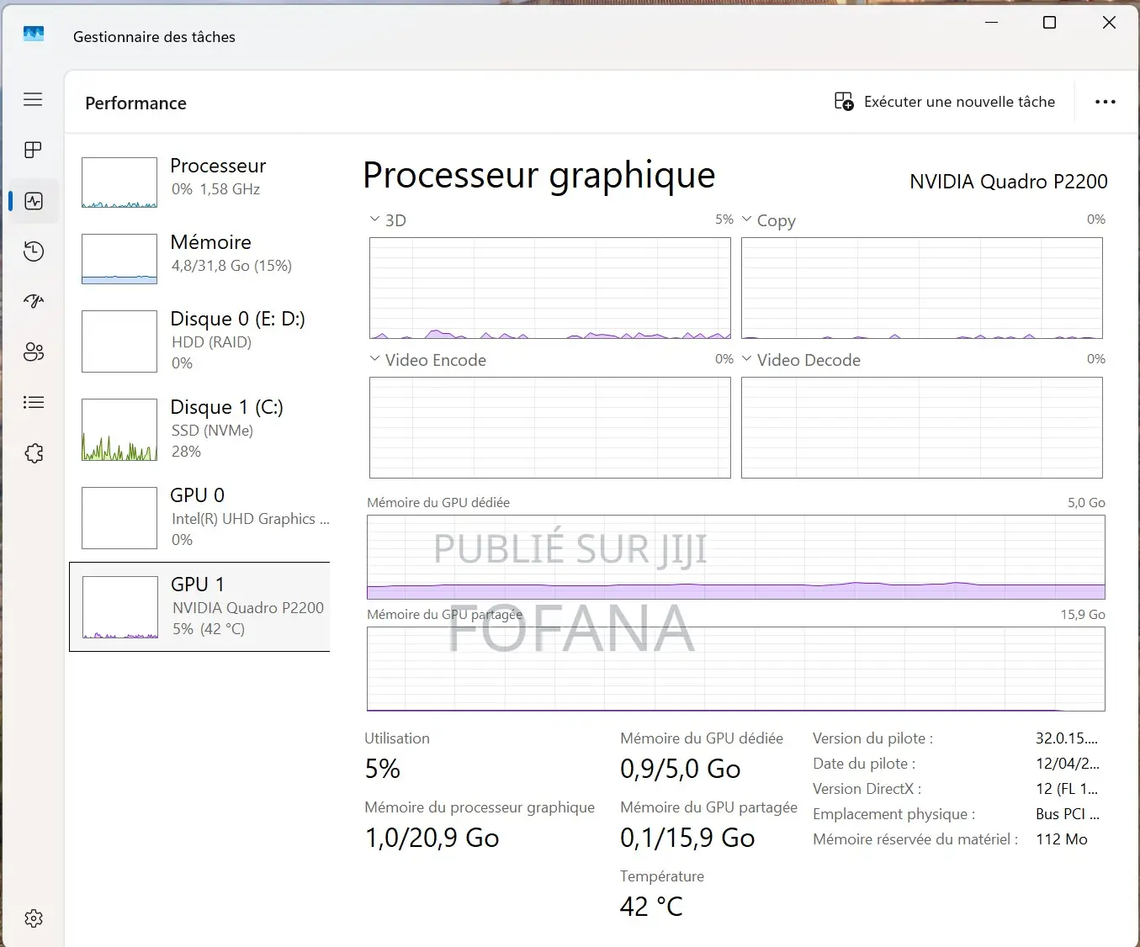1140x947 pixels.
Task: Open the startup apps page icon
Action: 33,301
